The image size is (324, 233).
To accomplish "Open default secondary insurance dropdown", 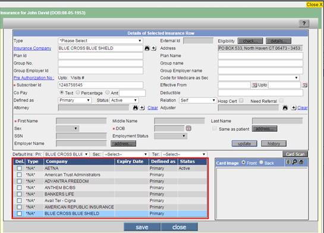I will click(x=126, y=155).
